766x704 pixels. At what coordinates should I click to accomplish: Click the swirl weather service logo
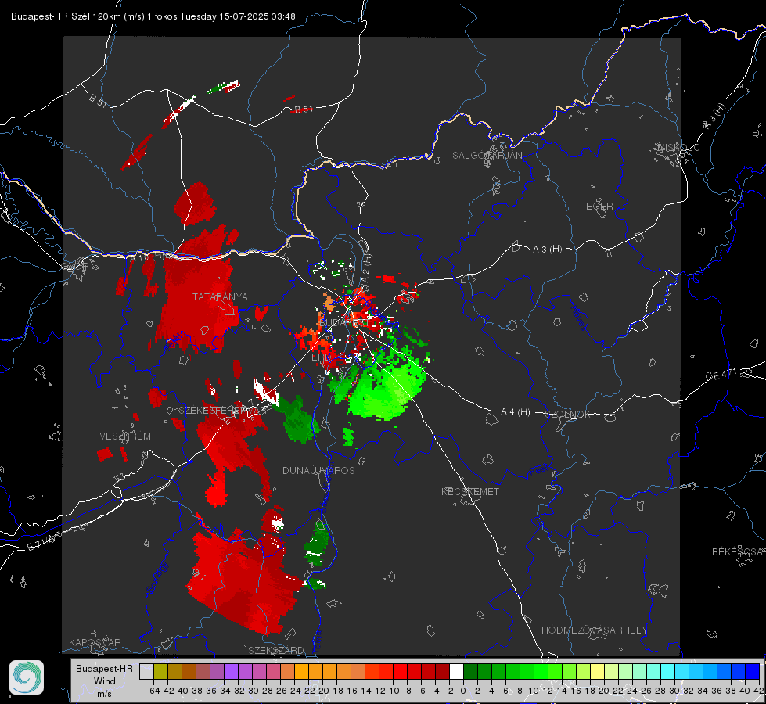pyautogui.click(x=27, y=677)
